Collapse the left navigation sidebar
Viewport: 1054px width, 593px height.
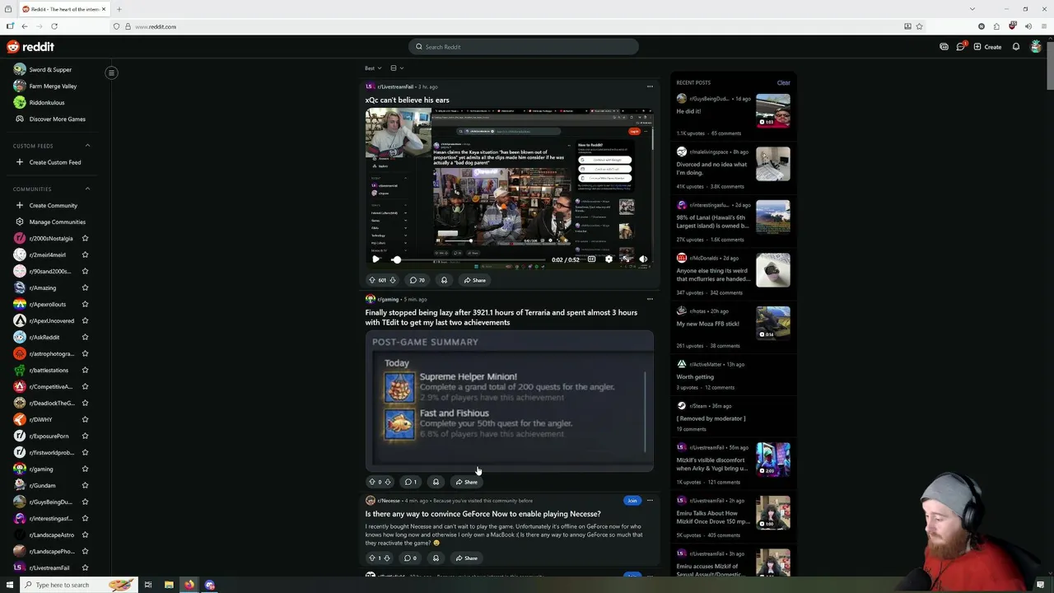(x=111, y=72)
